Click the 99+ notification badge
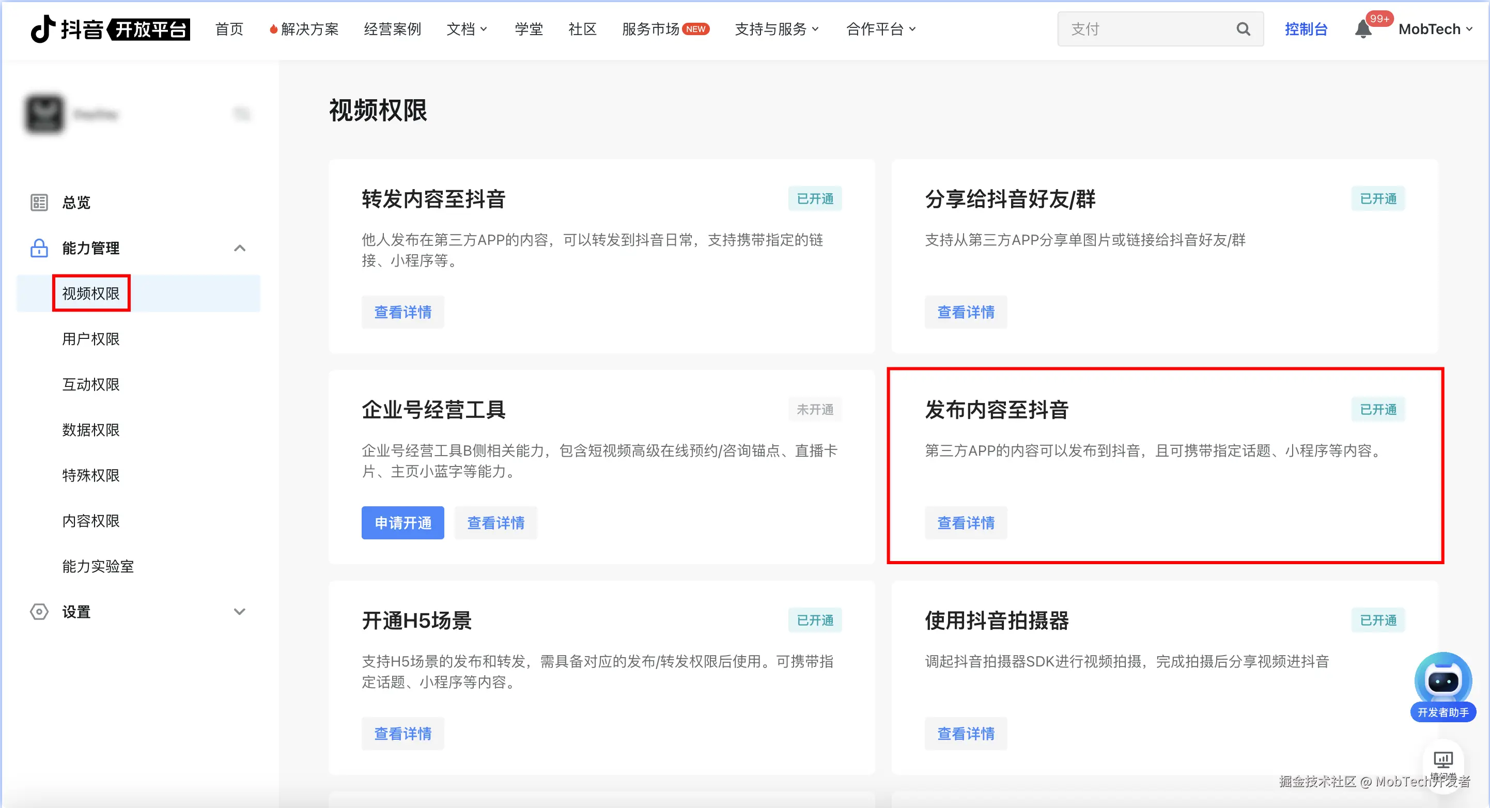Viewport: 1490px width, 808px height. pos(1379,19)
